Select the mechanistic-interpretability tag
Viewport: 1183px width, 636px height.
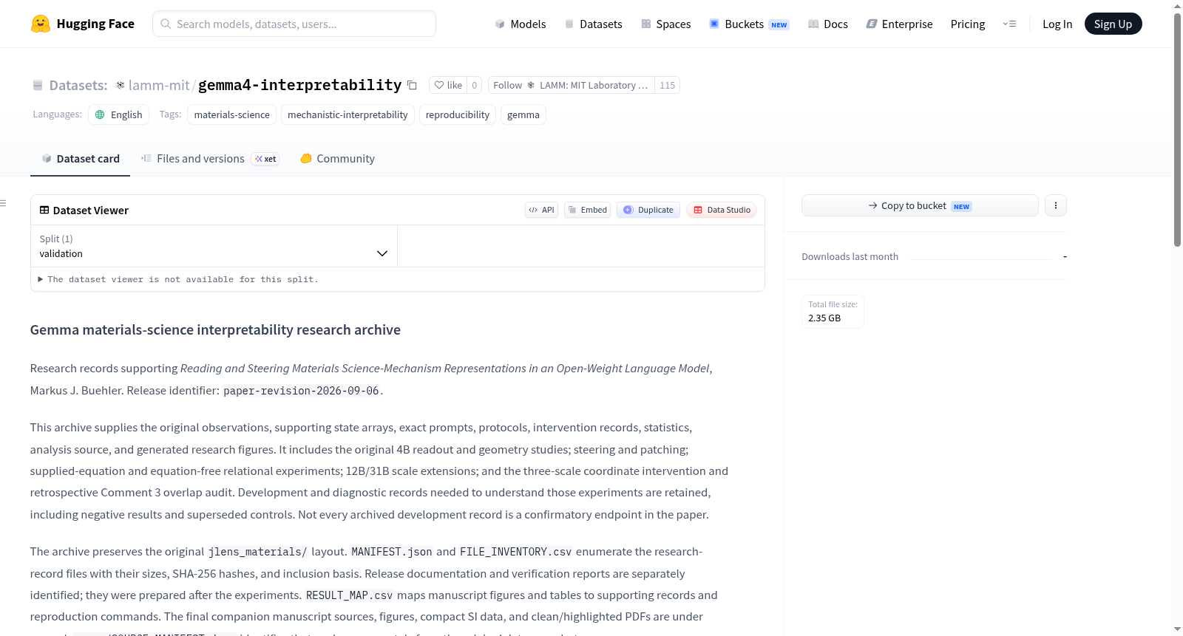[348, 114]
